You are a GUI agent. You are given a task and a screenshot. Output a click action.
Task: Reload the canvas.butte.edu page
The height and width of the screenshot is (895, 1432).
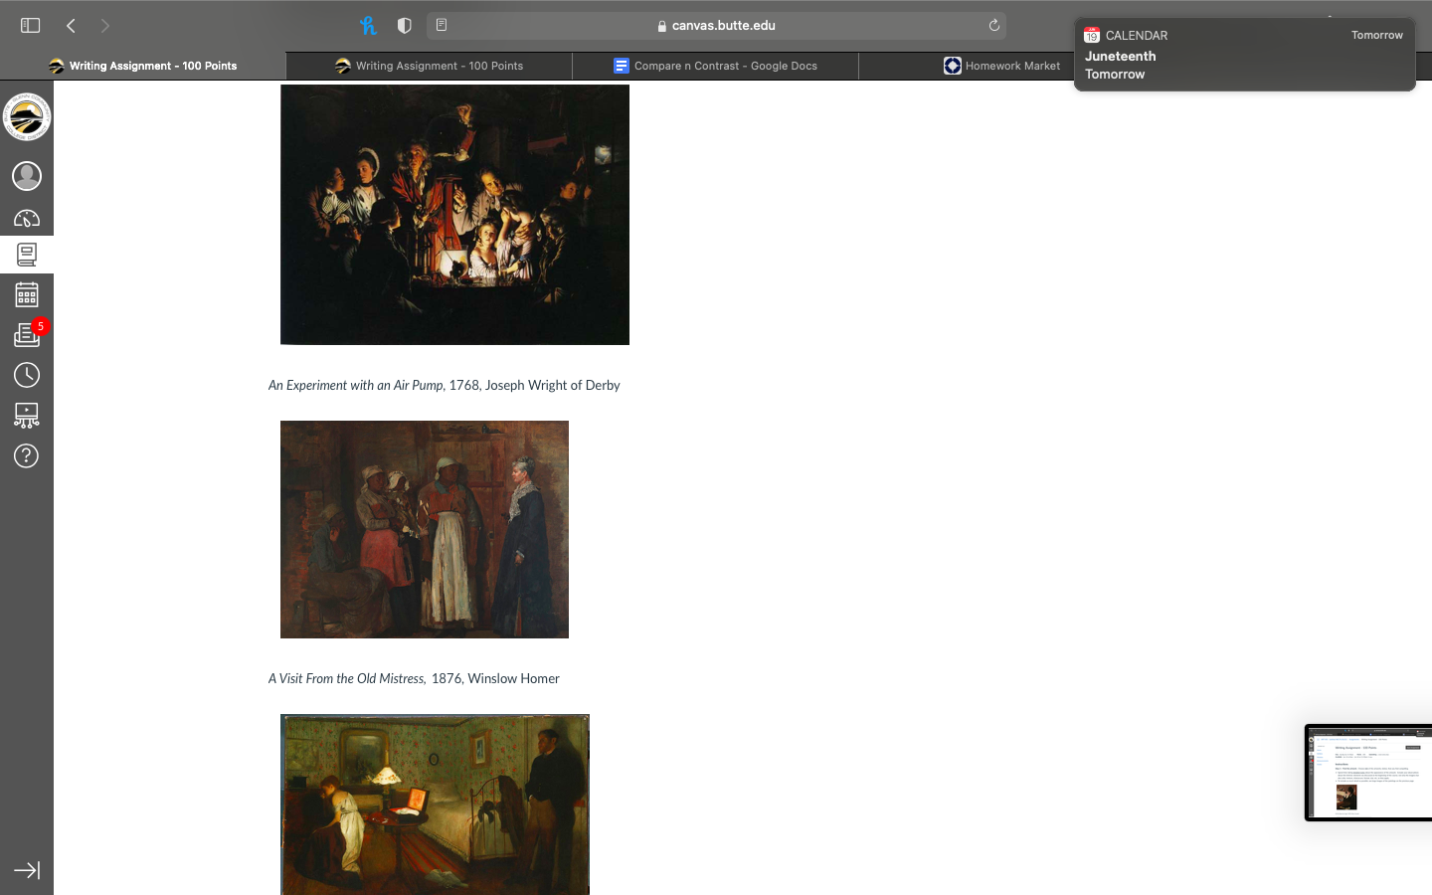click(x=993, y=26)
